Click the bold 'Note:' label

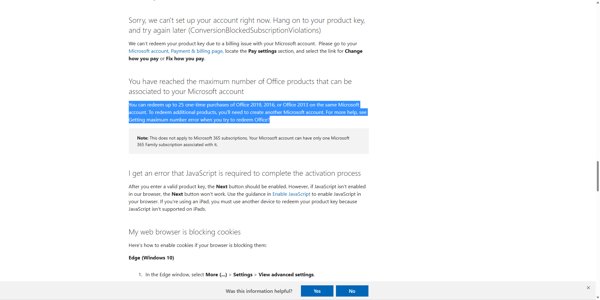point(142,138)
